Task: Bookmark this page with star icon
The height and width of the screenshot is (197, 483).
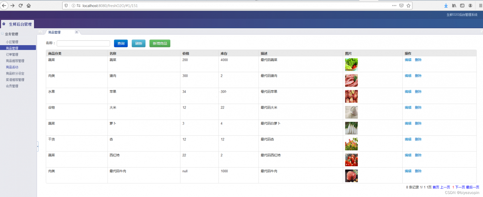Action: click(x=408, y=6)
